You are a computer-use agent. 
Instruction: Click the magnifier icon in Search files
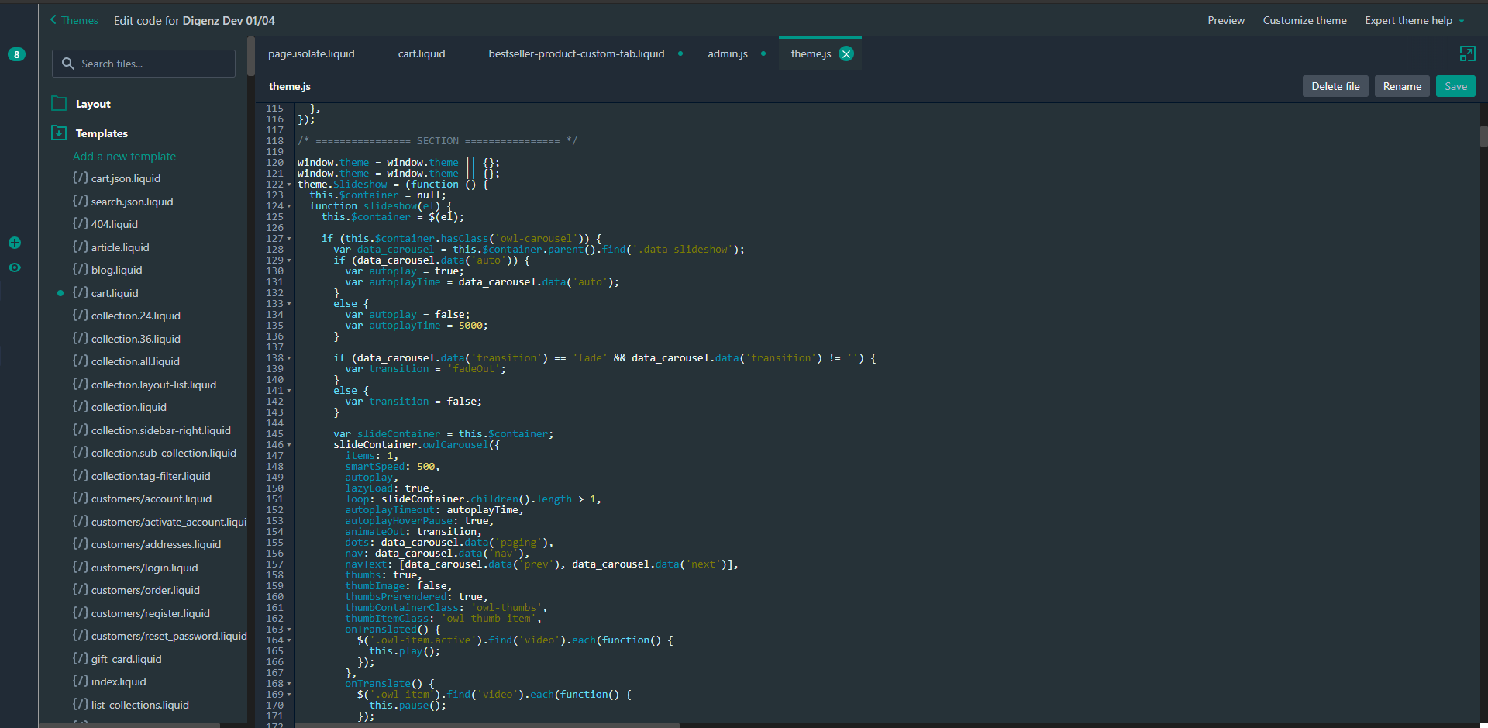click(68, 64)
